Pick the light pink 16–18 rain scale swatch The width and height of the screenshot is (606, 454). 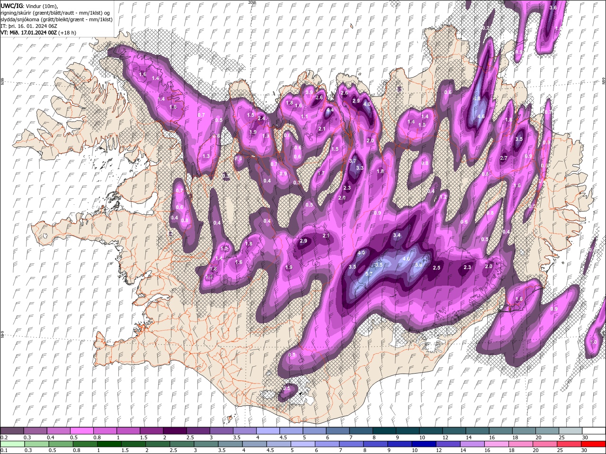(497, 444)
